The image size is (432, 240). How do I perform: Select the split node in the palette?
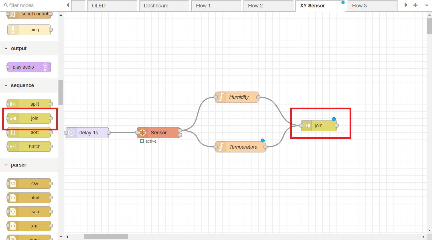point(29,104)
